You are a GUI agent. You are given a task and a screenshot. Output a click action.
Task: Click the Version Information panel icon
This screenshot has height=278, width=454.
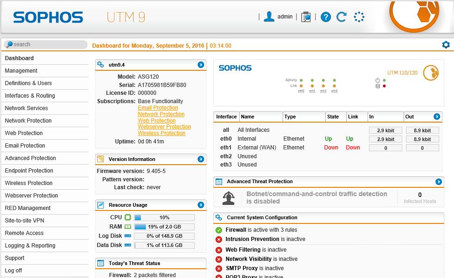pos(101,159)
